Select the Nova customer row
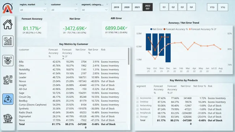This screenshot has width=235, height=132. pos(72,120)
